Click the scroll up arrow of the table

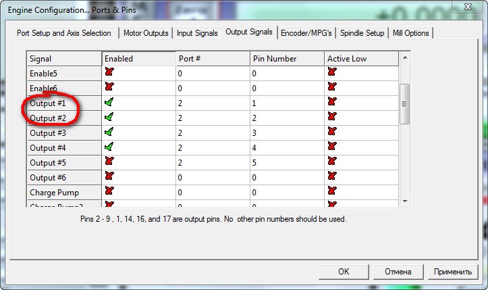405,57
